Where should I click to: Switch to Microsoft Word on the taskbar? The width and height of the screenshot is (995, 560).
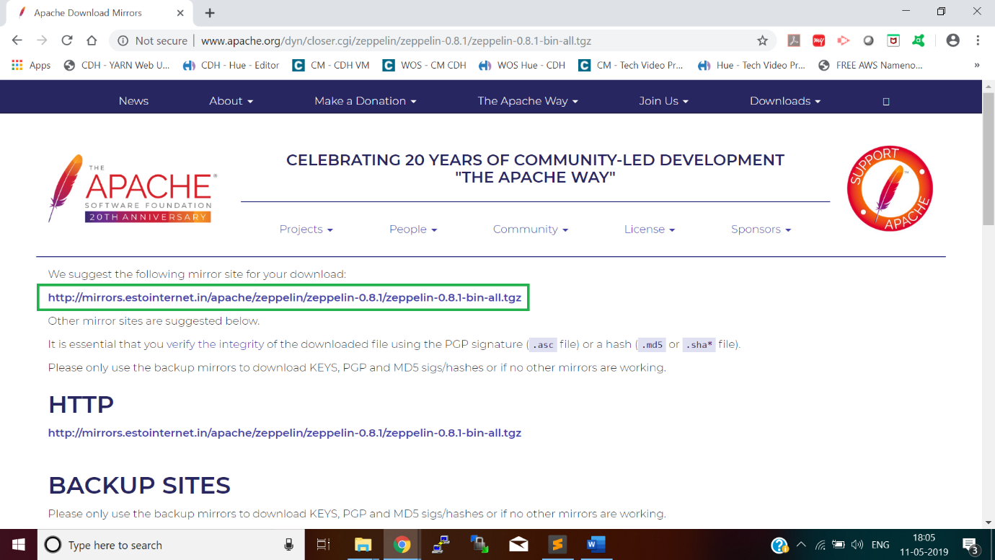pos(596,545)
